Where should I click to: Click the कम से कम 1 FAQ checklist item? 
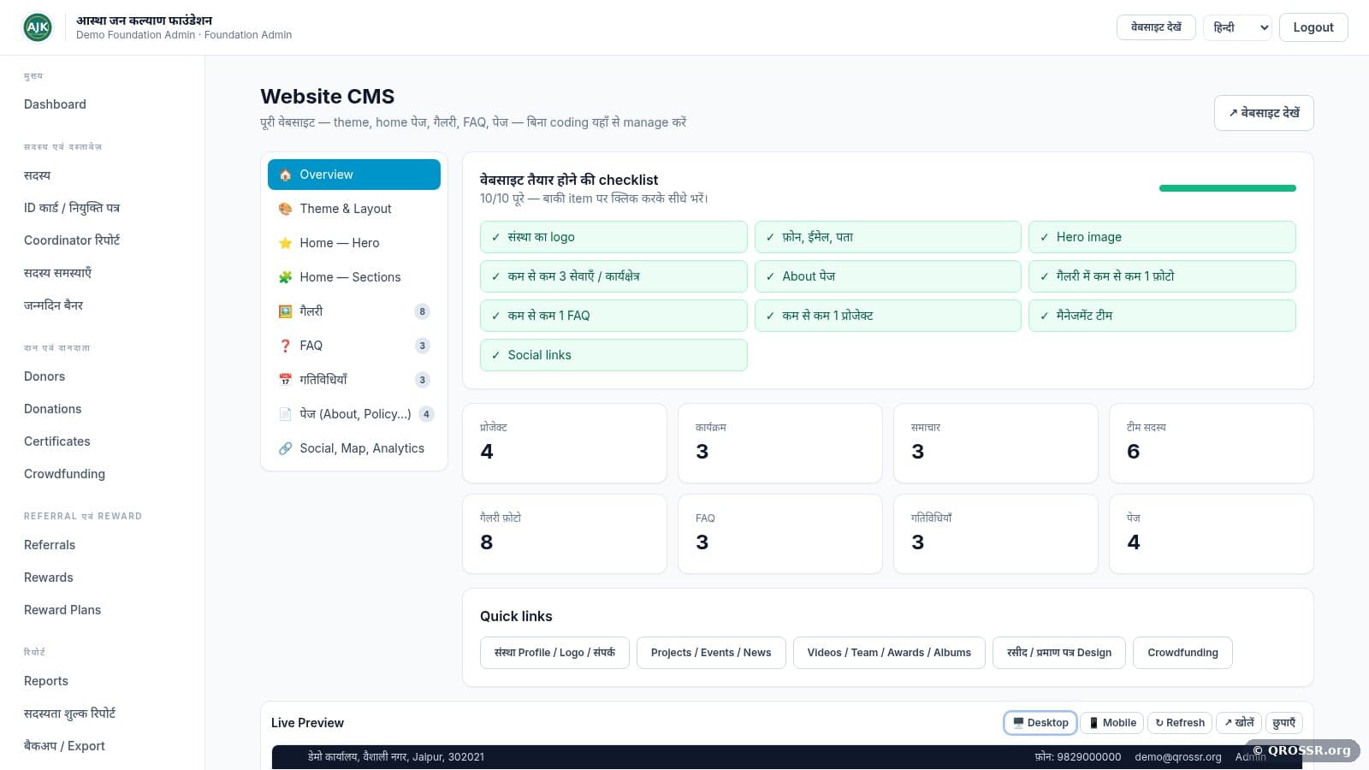tap(613, 316)
